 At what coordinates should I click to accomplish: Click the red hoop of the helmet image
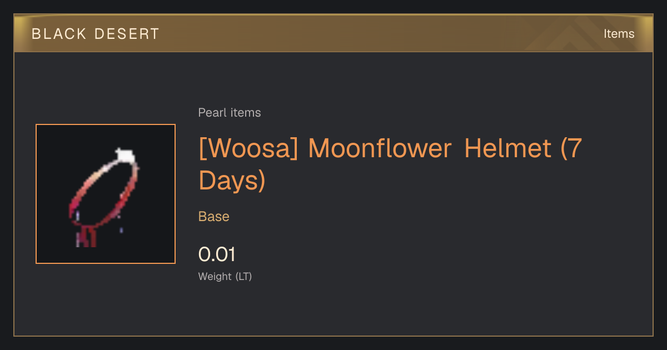(103, 196)
